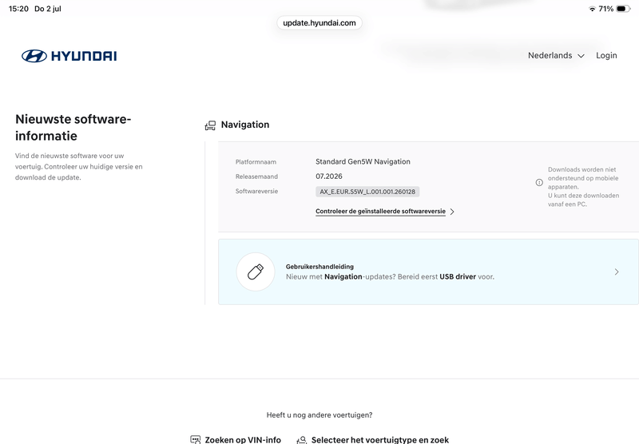Image resolution: width=639 pixels, height=444 pixels.
Task: Open Selecteer het voertuigtype en zoek
Action: coord(380,439)
